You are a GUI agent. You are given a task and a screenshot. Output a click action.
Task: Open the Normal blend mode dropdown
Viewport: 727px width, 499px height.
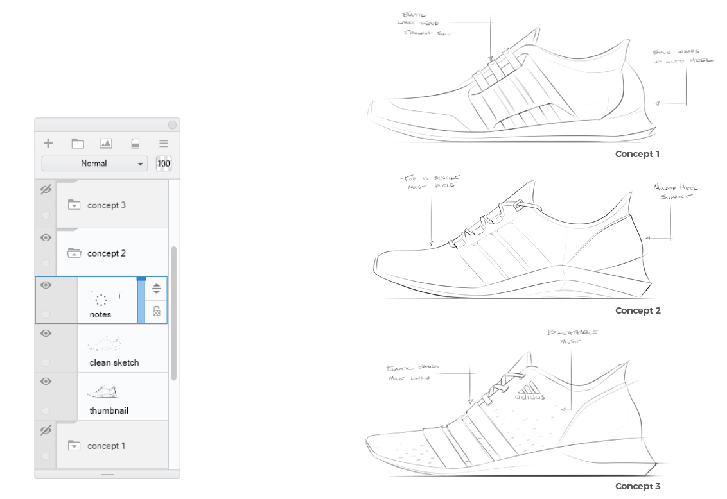[94, 164]
